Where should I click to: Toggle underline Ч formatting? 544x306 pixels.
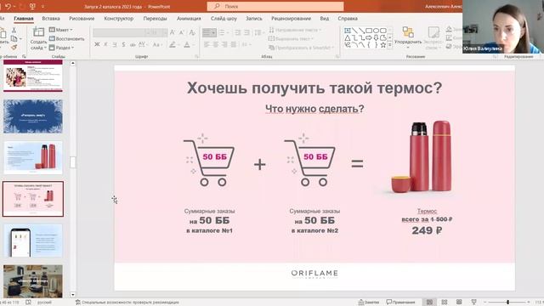115,44
